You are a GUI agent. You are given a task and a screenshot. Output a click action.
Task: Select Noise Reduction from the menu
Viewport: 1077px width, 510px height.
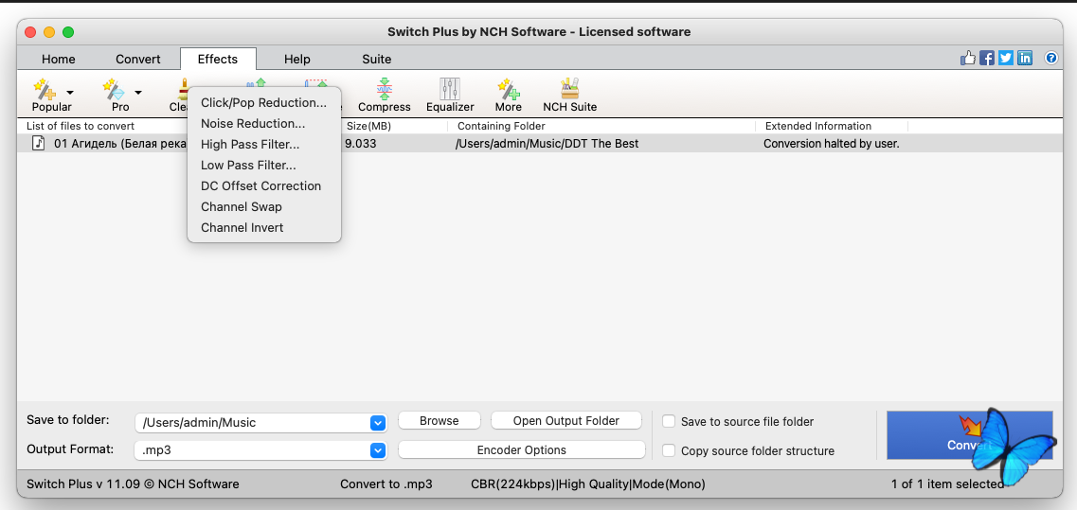click(253, 124)
